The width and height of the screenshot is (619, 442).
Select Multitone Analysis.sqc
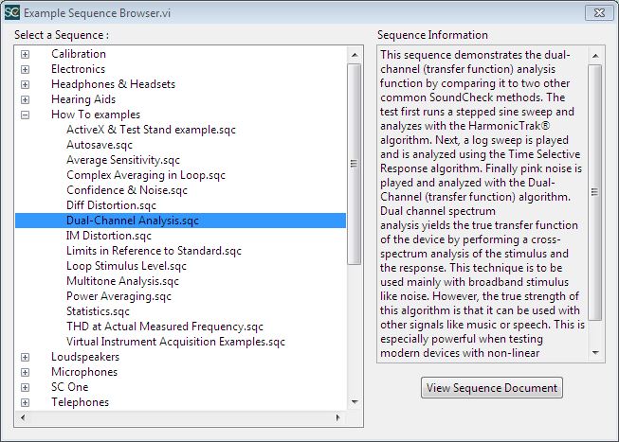123,281
